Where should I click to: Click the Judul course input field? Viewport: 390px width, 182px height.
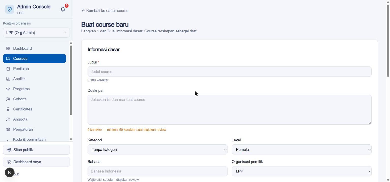pyautogui.click(x=230, y=72)
